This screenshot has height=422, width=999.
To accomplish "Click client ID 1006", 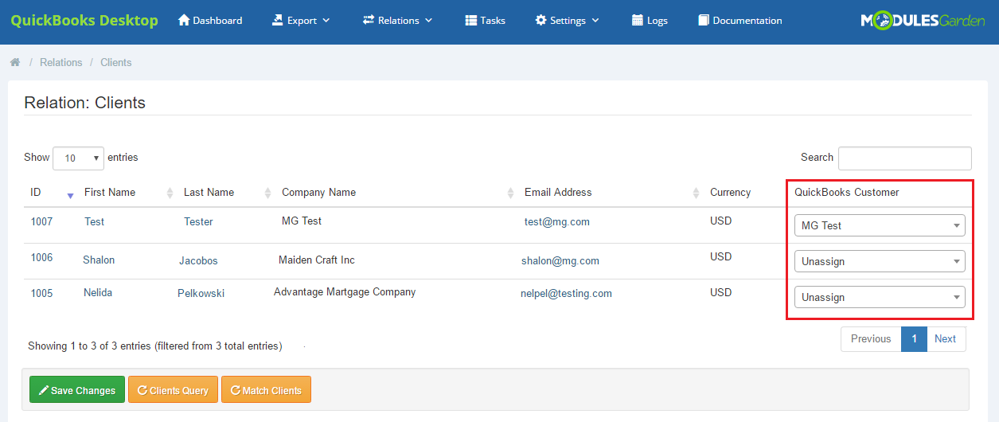I will point(41,257).
